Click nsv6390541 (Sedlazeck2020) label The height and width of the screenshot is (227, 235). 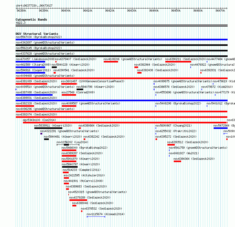point(74,70)
